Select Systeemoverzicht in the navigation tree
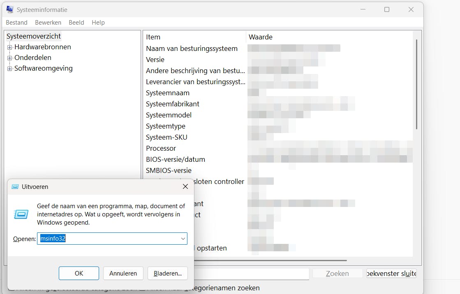 tap(34, 36)
